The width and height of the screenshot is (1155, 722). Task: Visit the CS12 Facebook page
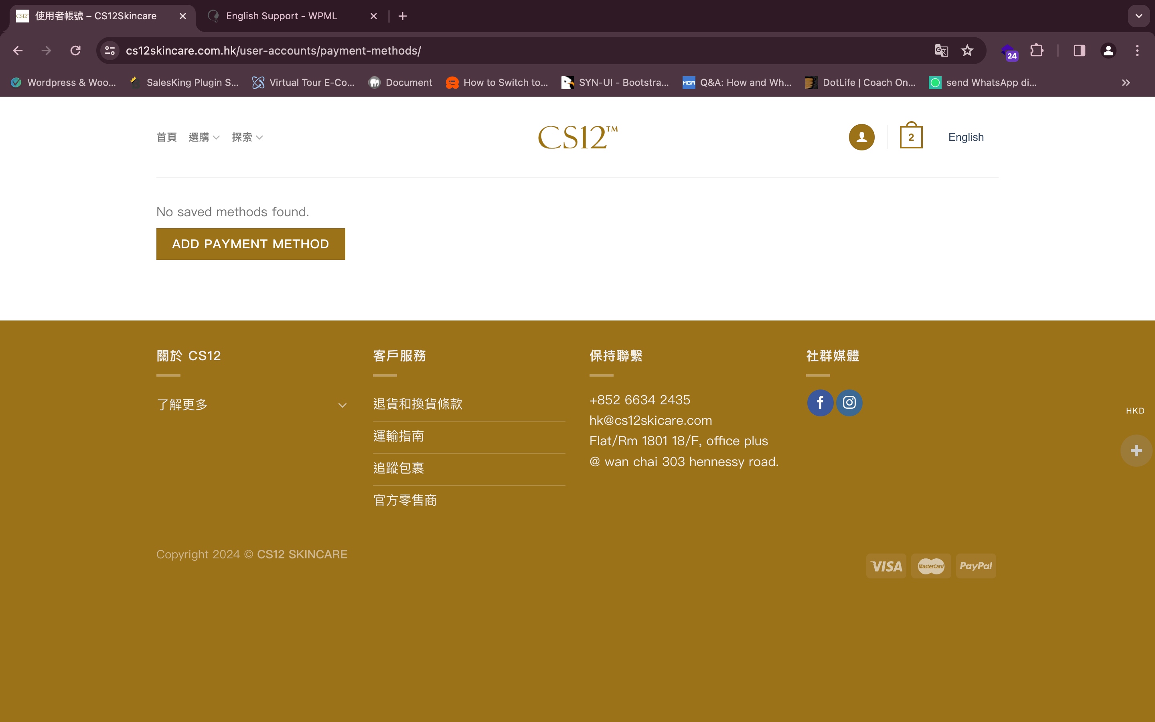coord(820,403)
